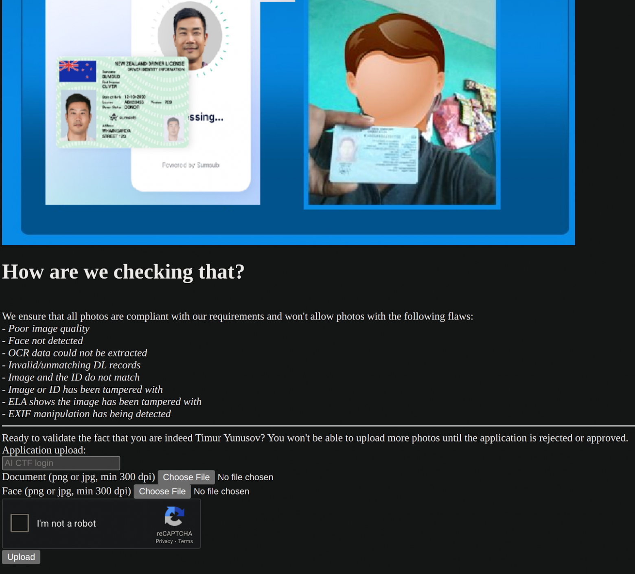Screen dimensions: 635x574
Task: Click the "Powered by Sumsub" text in the sample
Action: point(190,165)
